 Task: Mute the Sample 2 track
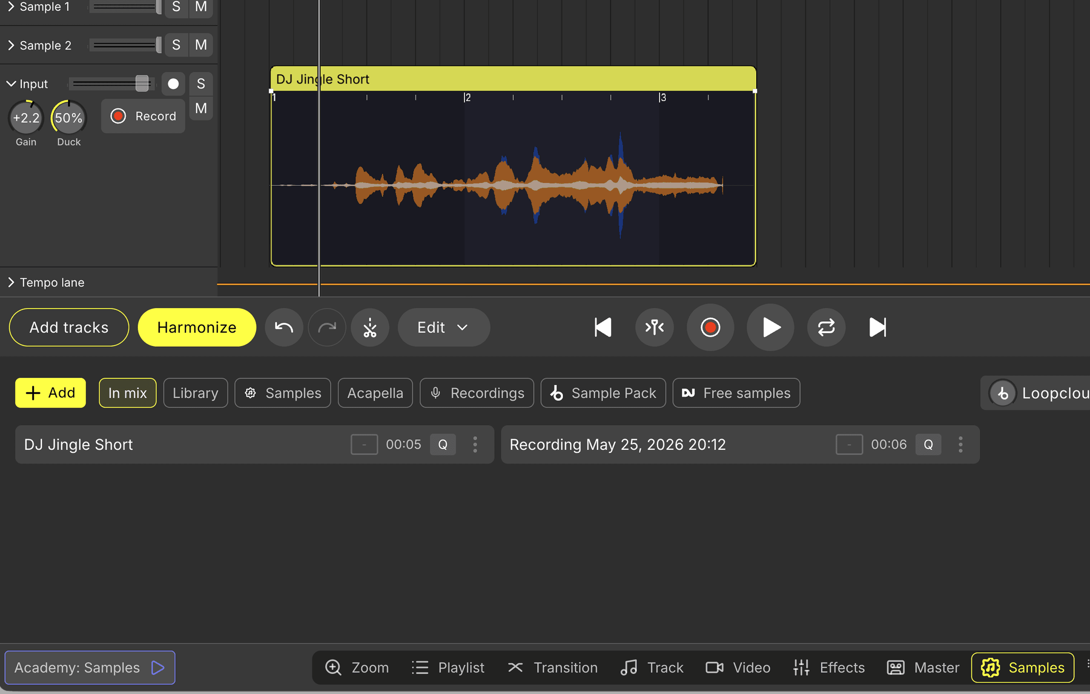pyautogui.click(x=201, y=45)
